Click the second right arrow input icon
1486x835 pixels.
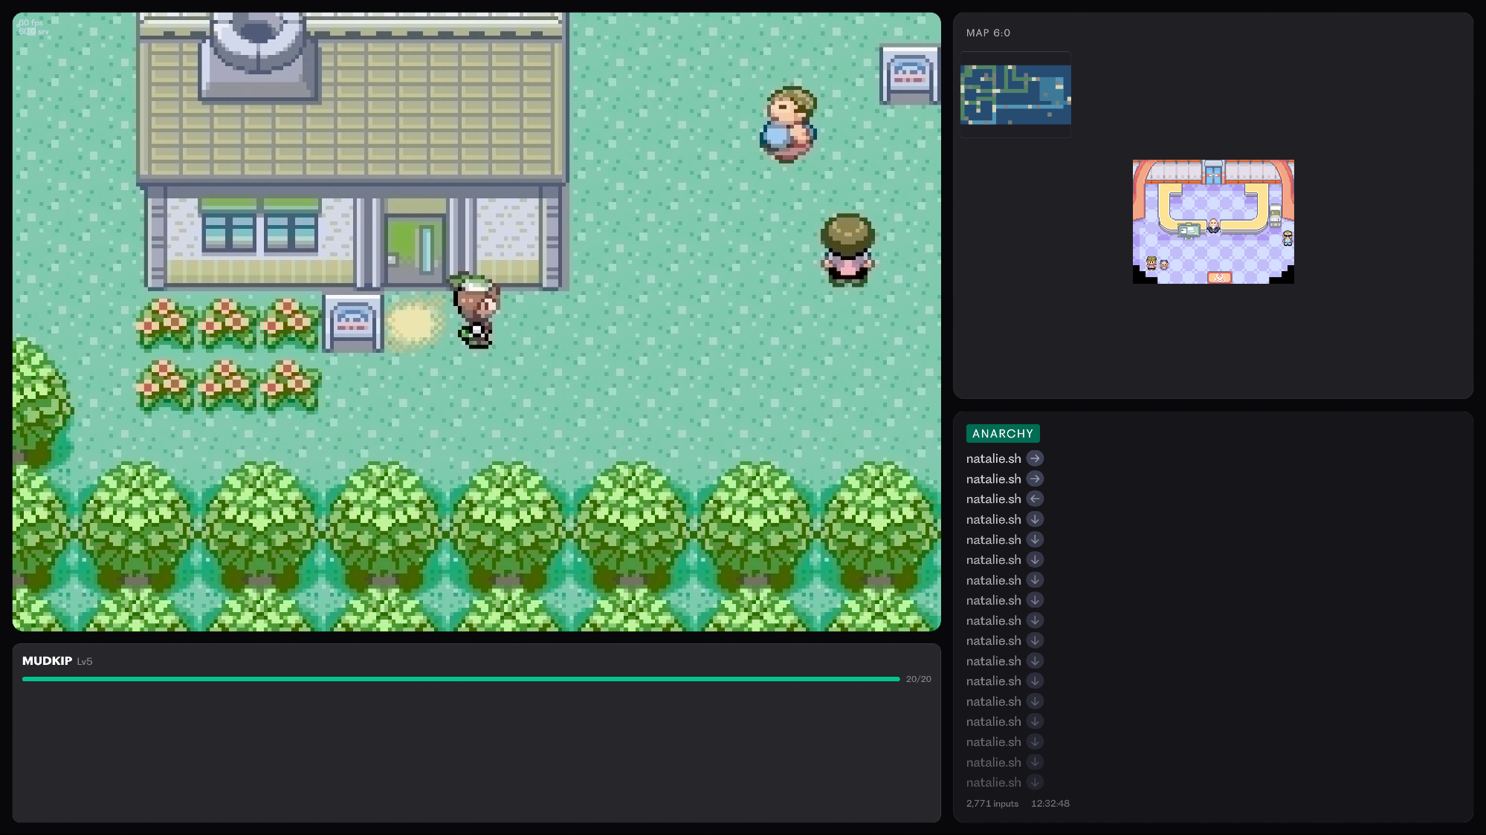[x=1035, y=479]
